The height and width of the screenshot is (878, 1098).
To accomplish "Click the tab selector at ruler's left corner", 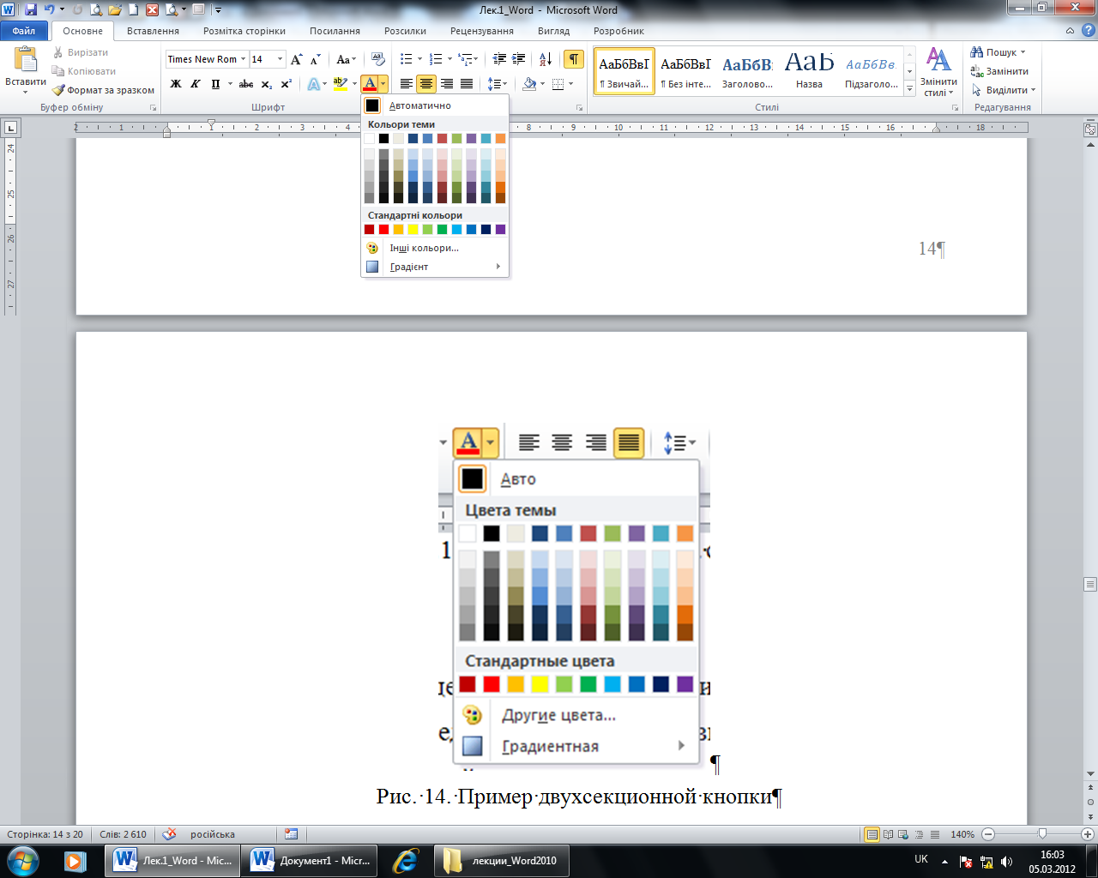I will [11, 128].
